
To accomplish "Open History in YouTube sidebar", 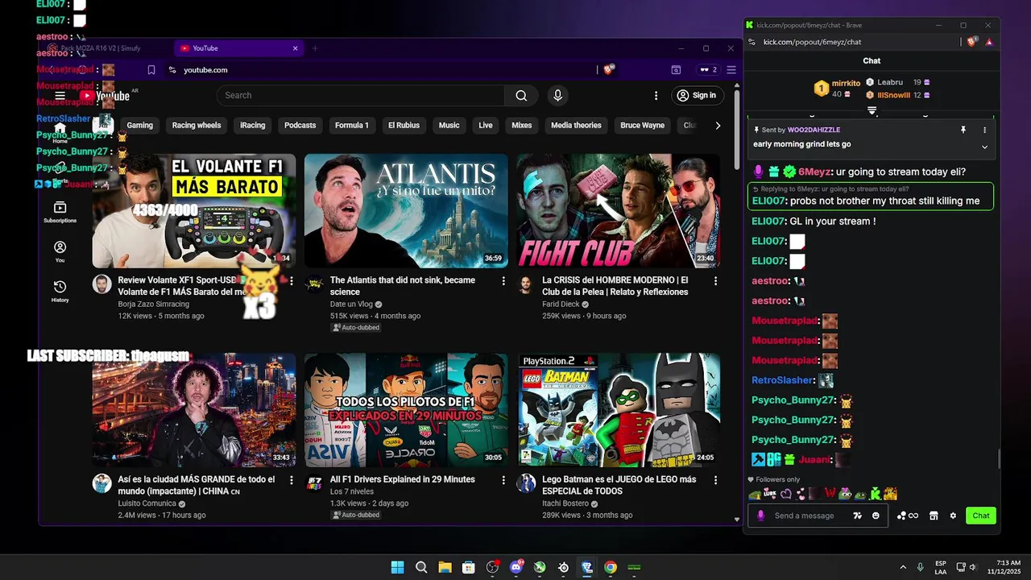I will (60, 292).
